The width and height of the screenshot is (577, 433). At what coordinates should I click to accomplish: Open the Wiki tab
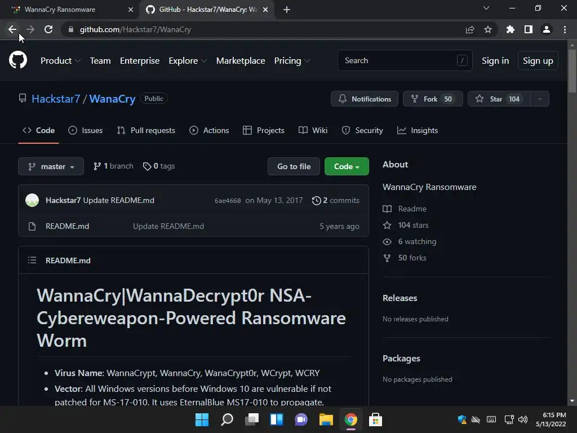pos(313,130)
